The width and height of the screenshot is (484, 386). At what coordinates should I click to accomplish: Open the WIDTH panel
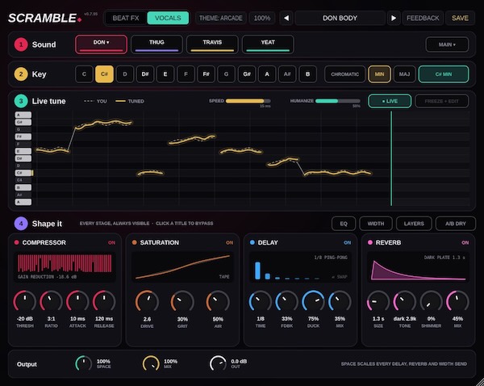[x=376, y=224]
